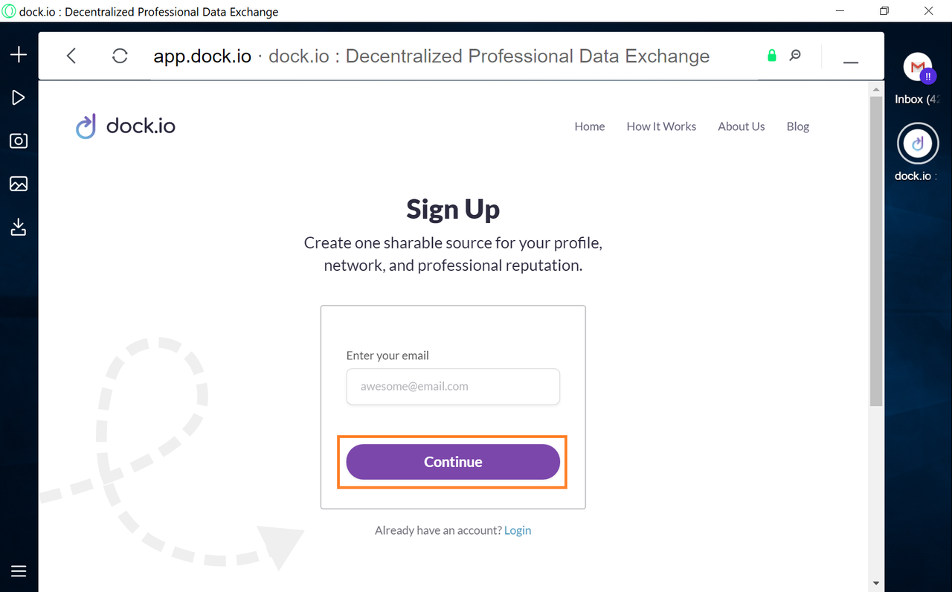The width and height of the screenshot is (952, 592).
Task: Focus the email input field
Action: tap(453, 387)
